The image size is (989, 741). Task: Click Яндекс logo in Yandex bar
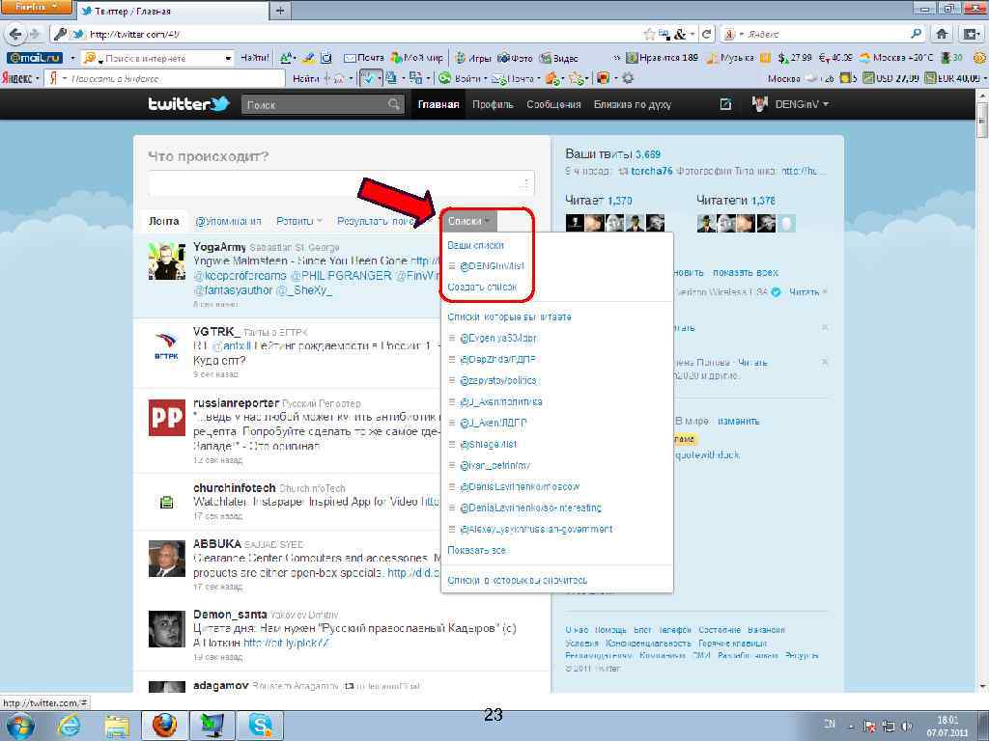click(x=17, y=78)
